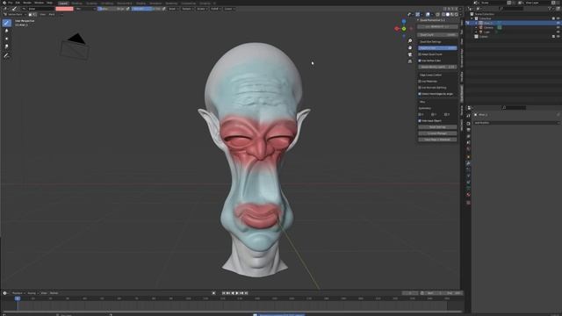Open the outliner filter icon
Image resolution: width=562 pixels, height=316 pixels.
[551, 9]
